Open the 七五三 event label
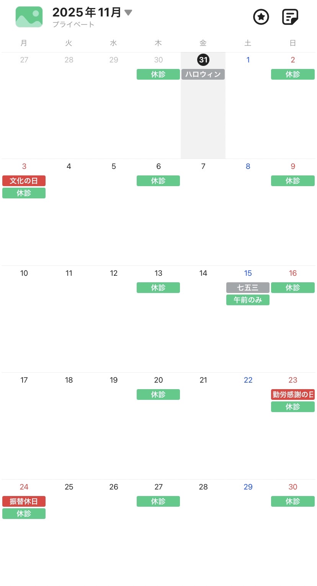This screenshot has height=586, width=317. pos(248,288)
